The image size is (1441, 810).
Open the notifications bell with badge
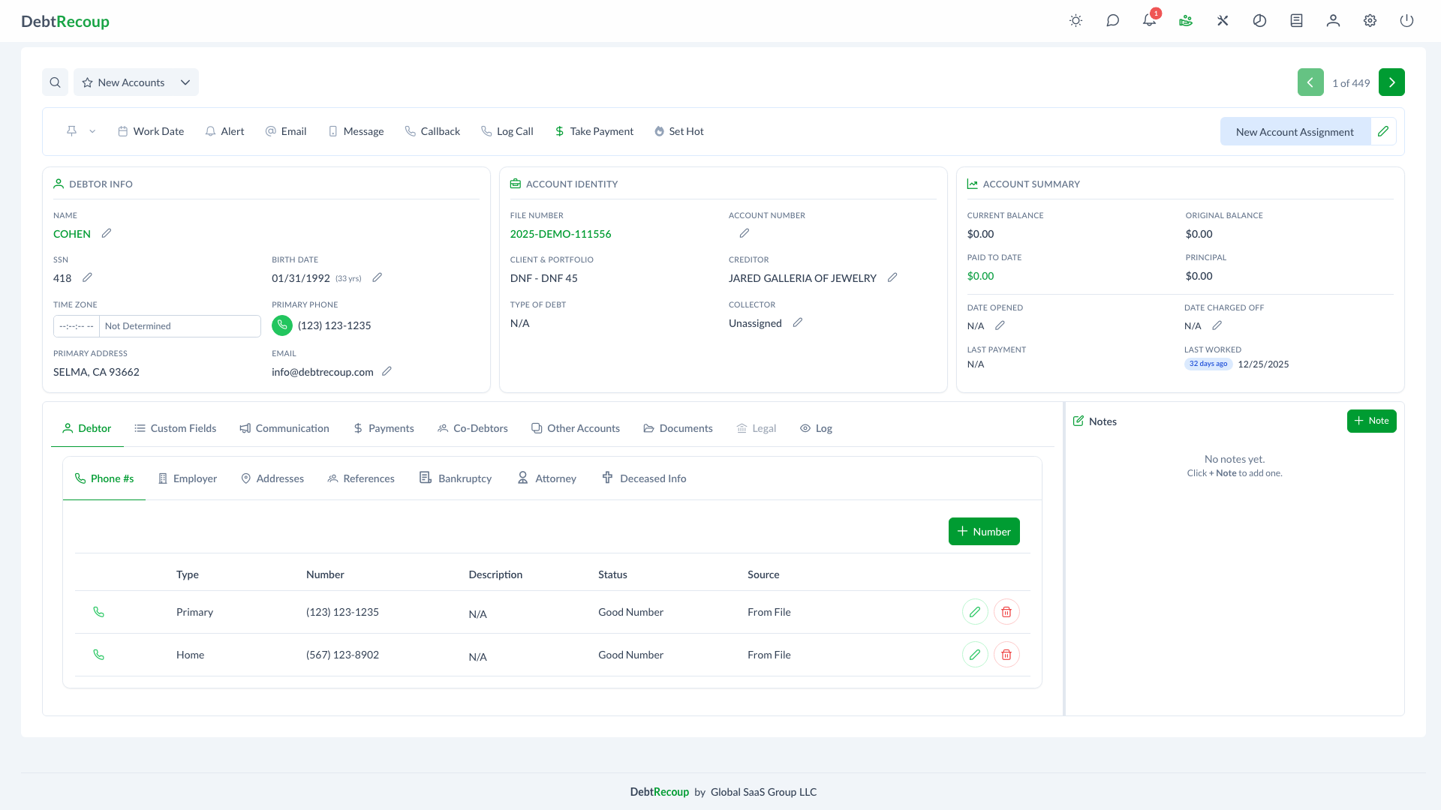(x=1148, y=21)
